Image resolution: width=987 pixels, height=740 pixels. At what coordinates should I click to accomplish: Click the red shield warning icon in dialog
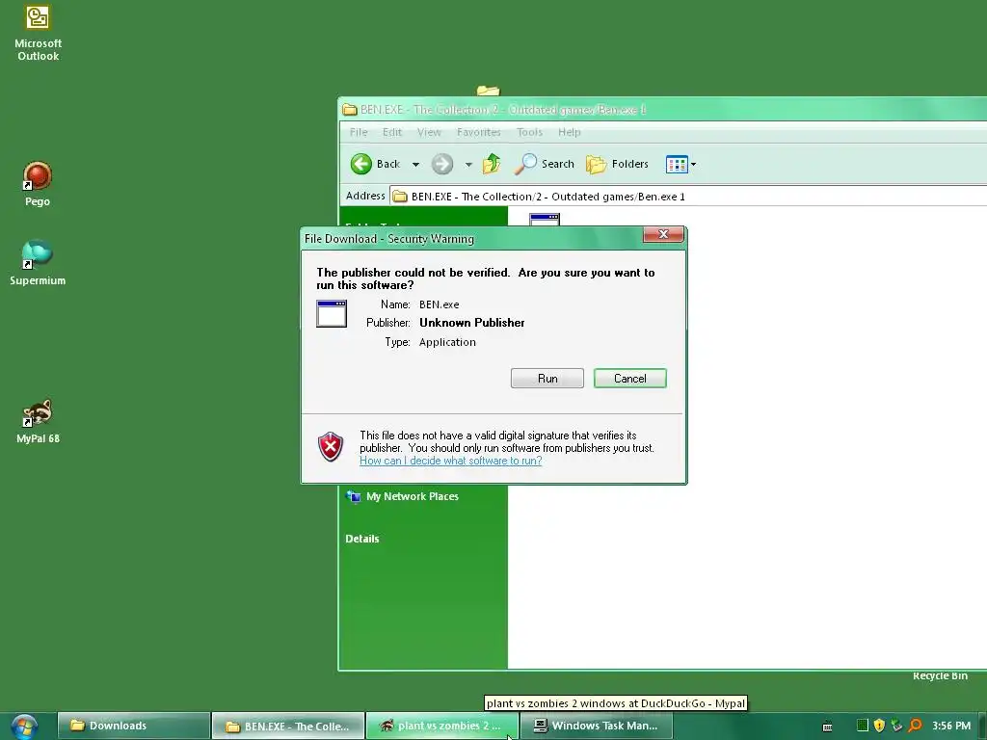[331, 447]
